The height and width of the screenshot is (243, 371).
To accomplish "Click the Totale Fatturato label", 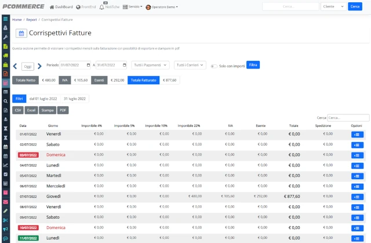I will (x=143, y=80).
